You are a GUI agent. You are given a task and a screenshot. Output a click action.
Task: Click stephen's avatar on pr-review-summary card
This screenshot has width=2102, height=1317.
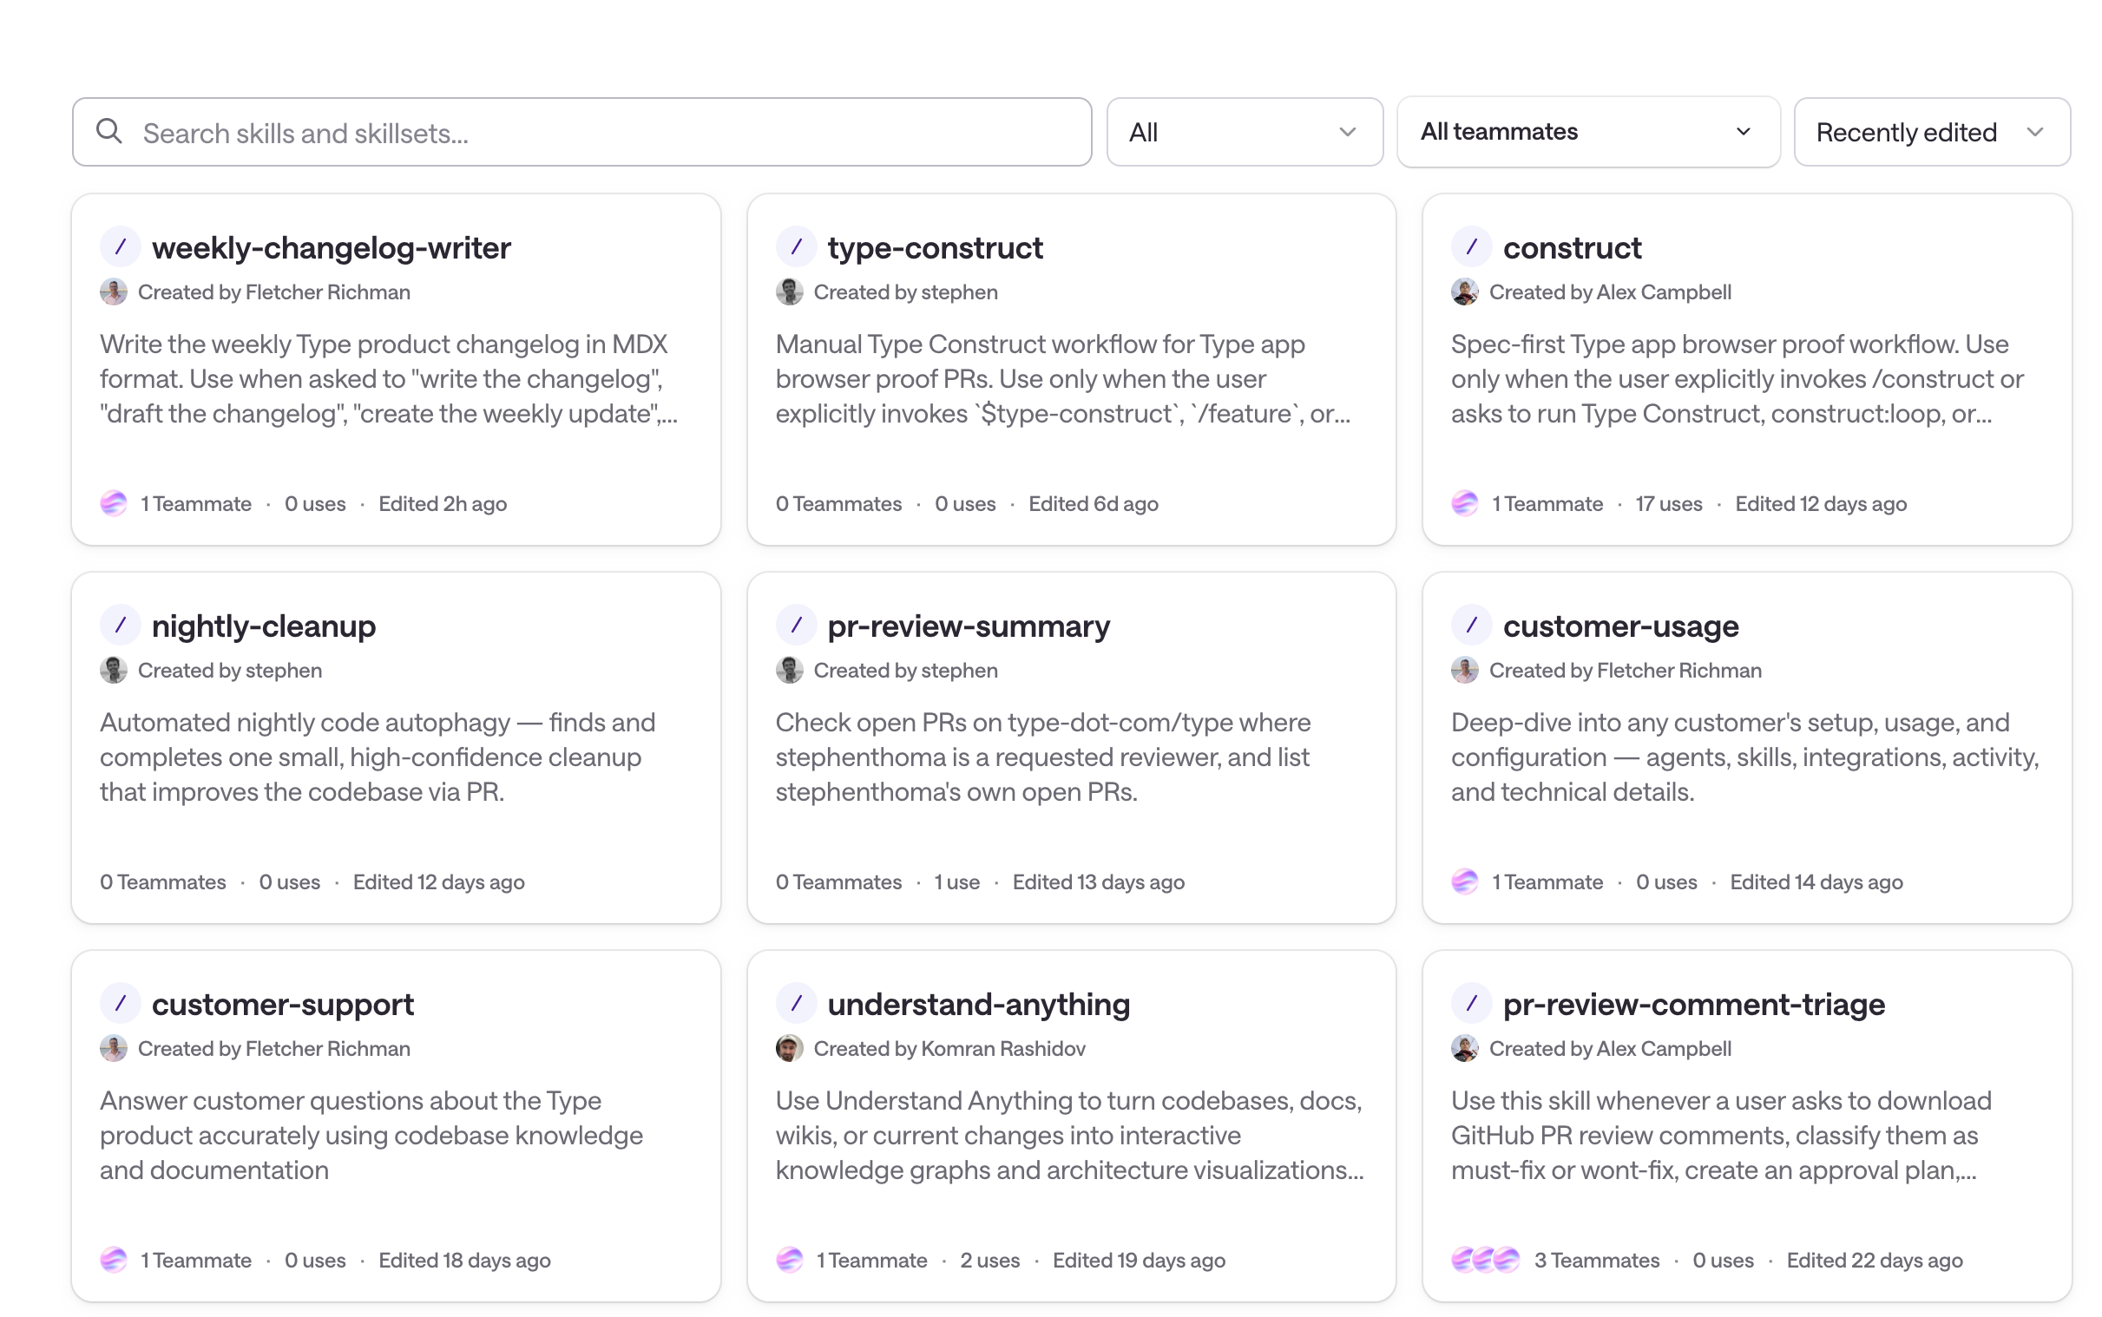789,670
